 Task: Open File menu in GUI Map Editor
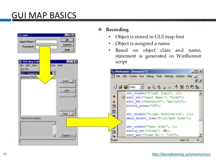click(x=21, y=65)
